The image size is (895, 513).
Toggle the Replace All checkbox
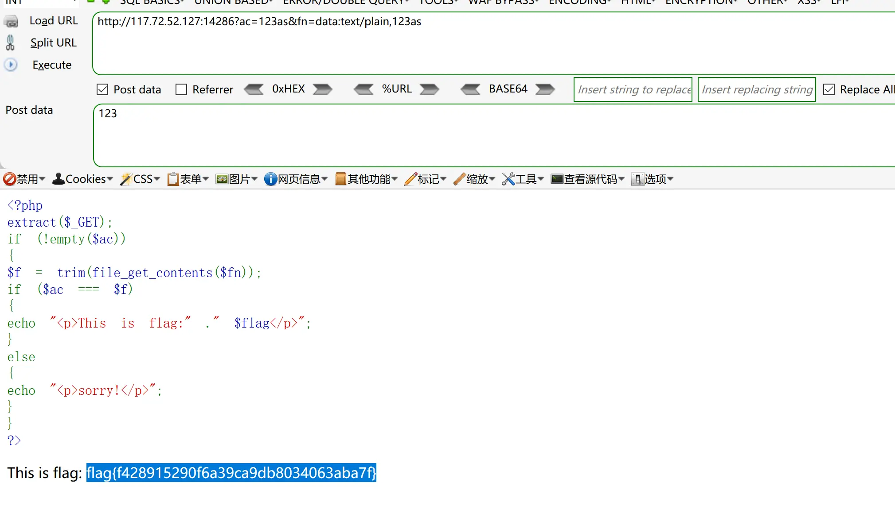[x=829, y=90]
